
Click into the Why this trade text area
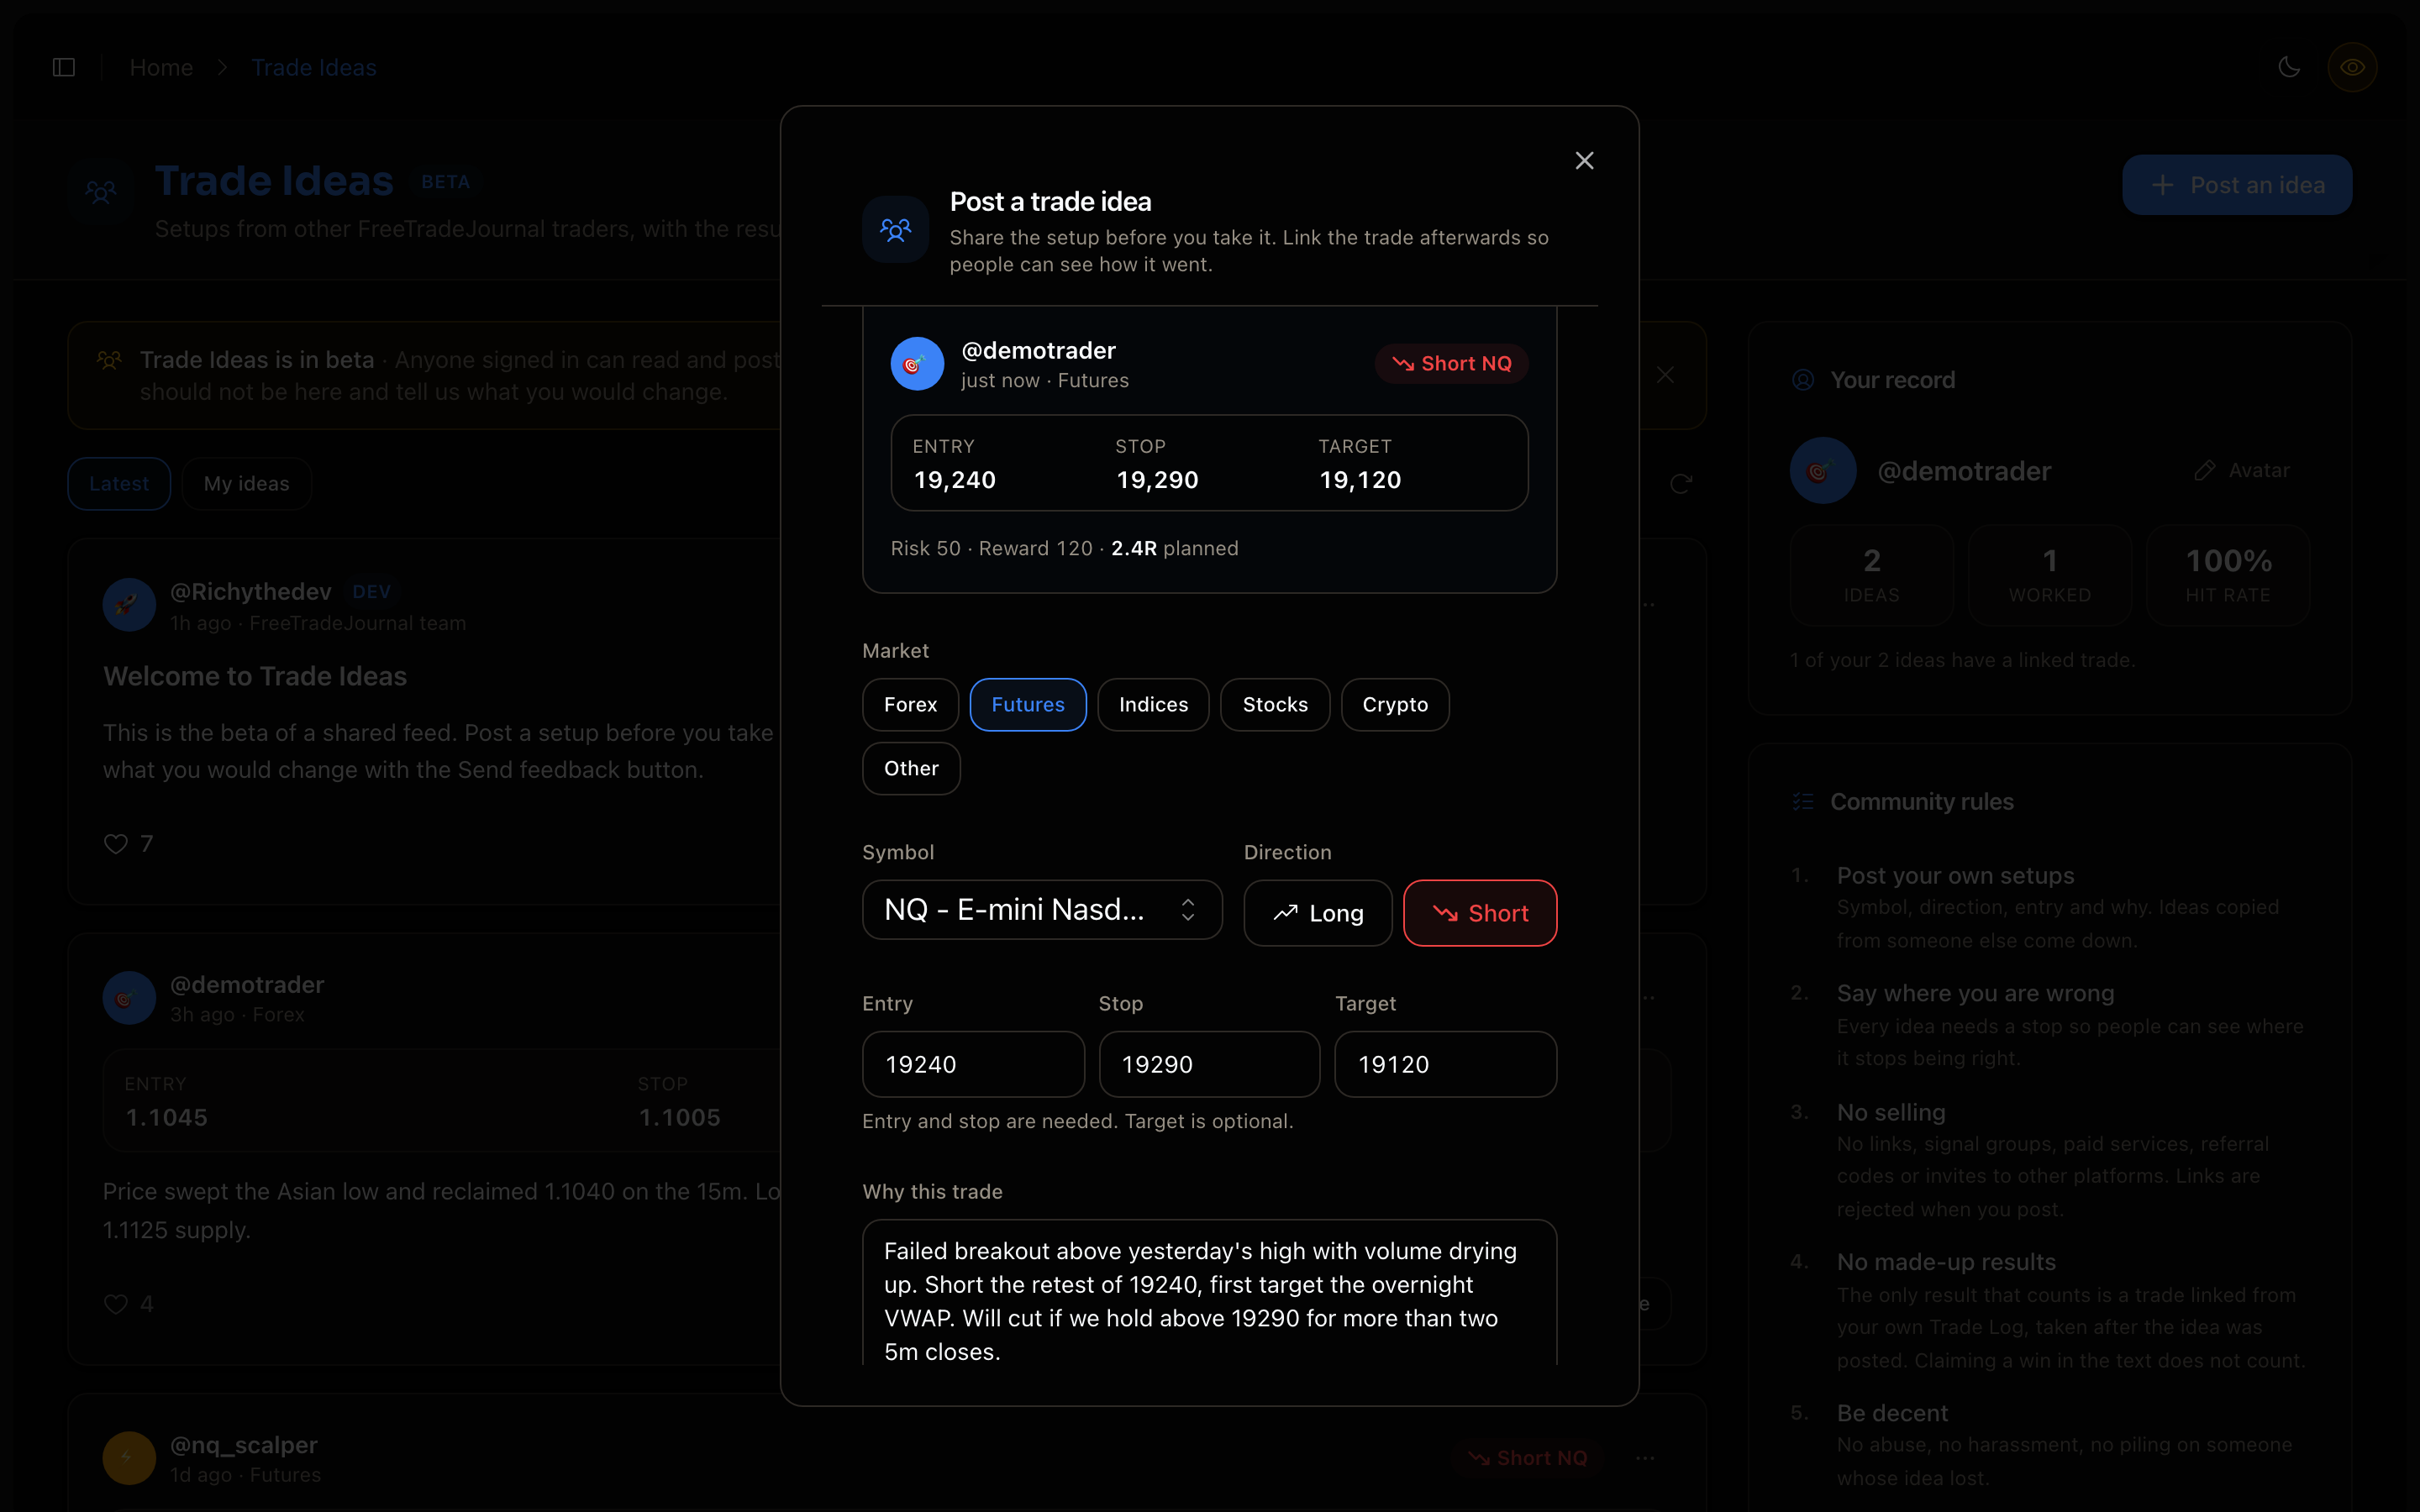pyautogui.click(x=1209, y=1292)
